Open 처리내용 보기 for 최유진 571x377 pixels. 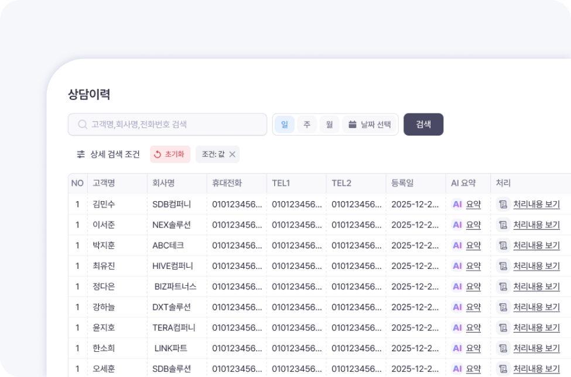[x=536, y=266]
